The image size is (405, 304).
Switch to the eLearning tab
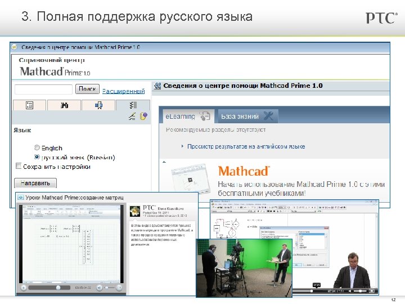pyautogui.click(x=188, y=117)
